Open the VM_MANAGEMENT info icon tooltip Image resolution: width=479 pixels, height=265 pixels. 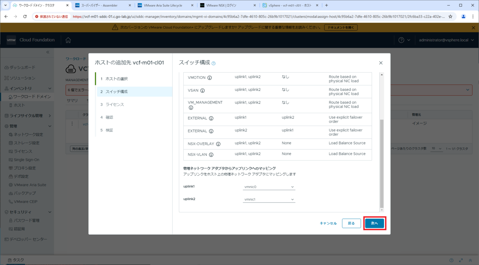tap(191, 108)
